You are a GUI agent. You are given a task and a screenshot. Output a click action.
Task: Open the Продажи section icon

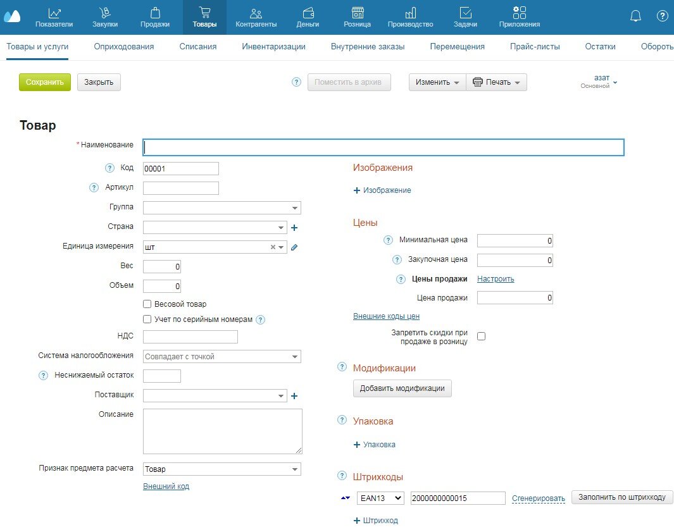coord(155,13)
